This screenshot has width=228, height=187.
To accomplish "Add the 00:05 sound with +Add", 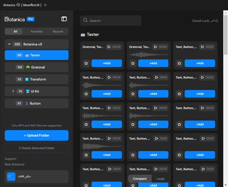I will coord(153,124).
